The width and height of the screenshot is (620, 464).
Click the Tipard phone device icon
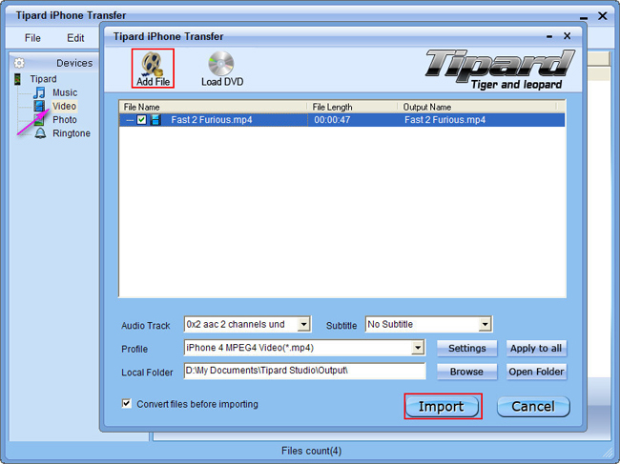click(x=17, y=79)
